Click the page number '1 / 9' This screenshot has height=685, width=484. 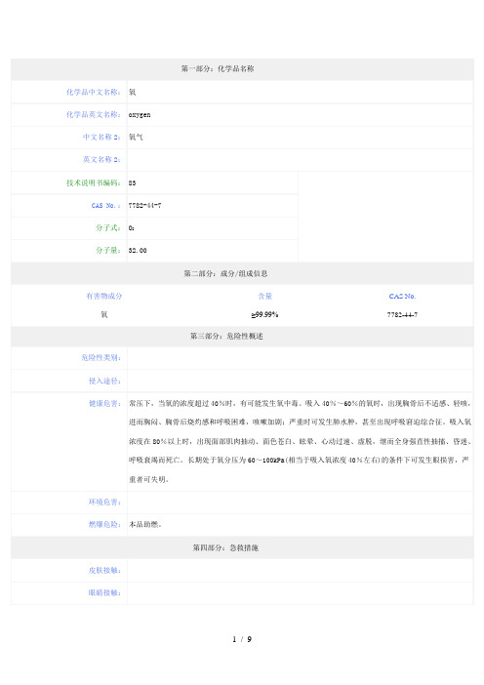click(242, 639)
